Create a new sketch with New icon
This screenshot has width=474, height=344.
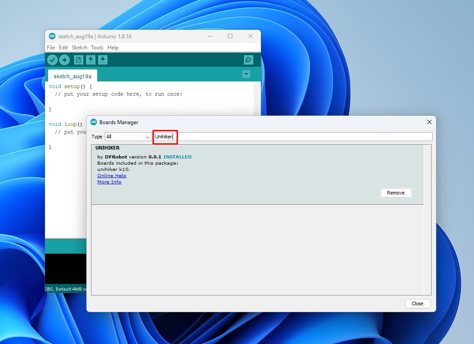tap(78, 60)
